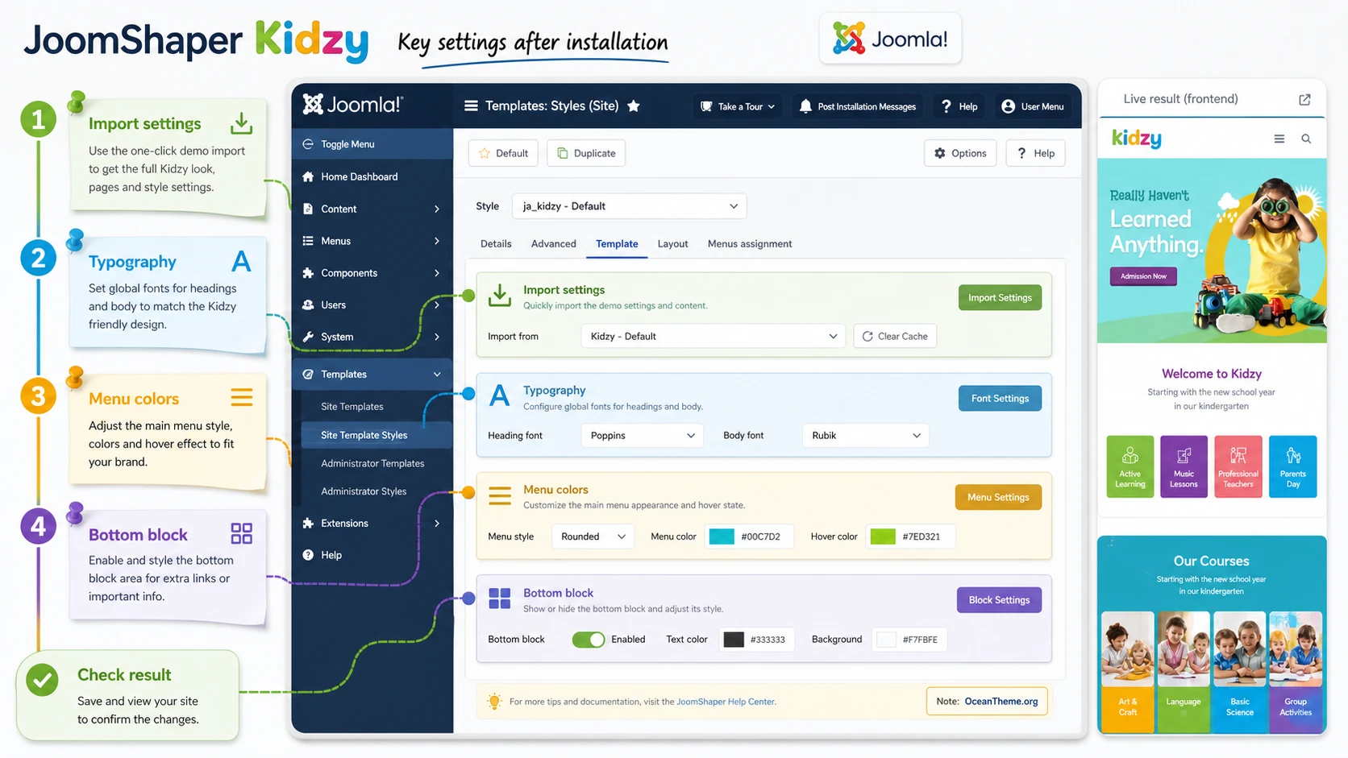This screenshot has height=758, width=1348.
Task: Click the Music Lessons card in the preview
Action: [x=1184, y=466]
